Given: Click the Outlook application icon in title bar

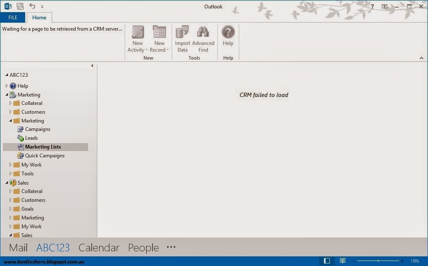Looking at the screenshot, I should point(8,6).
